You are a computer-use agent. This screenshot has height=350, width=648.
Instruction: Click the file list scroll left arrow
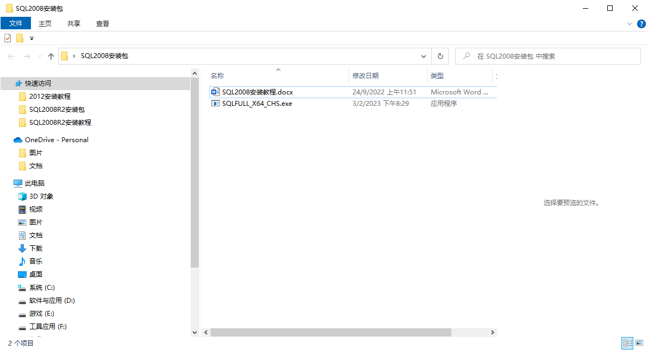[206, 332]
